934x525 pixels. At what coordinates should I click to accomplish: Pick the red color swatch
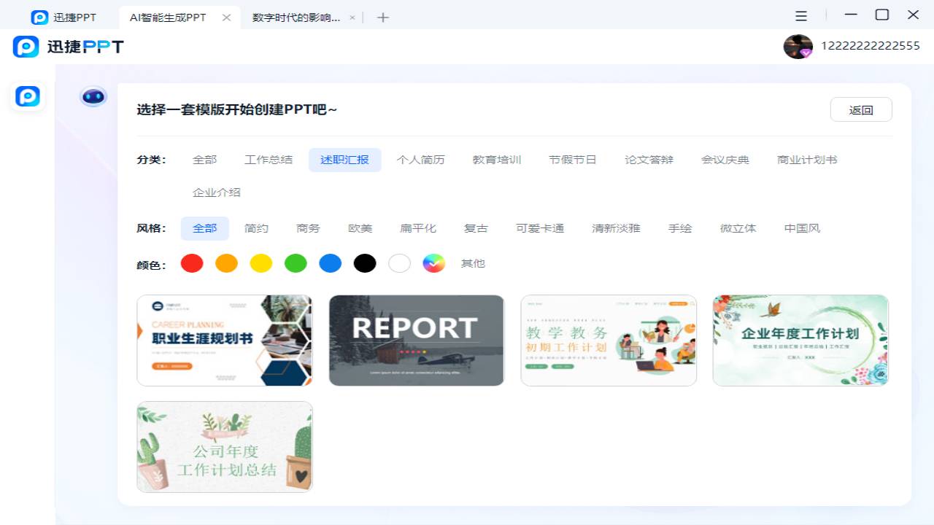191,263
